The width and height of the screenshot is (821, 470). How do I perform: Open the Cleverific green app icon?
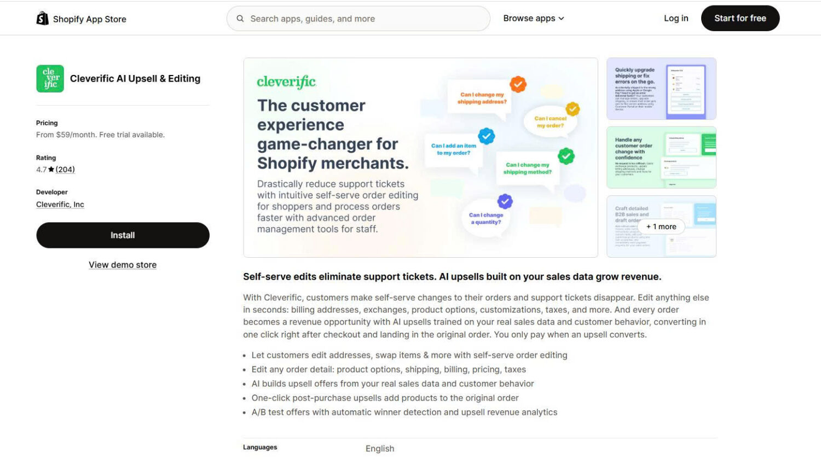(x=50, y=79)
